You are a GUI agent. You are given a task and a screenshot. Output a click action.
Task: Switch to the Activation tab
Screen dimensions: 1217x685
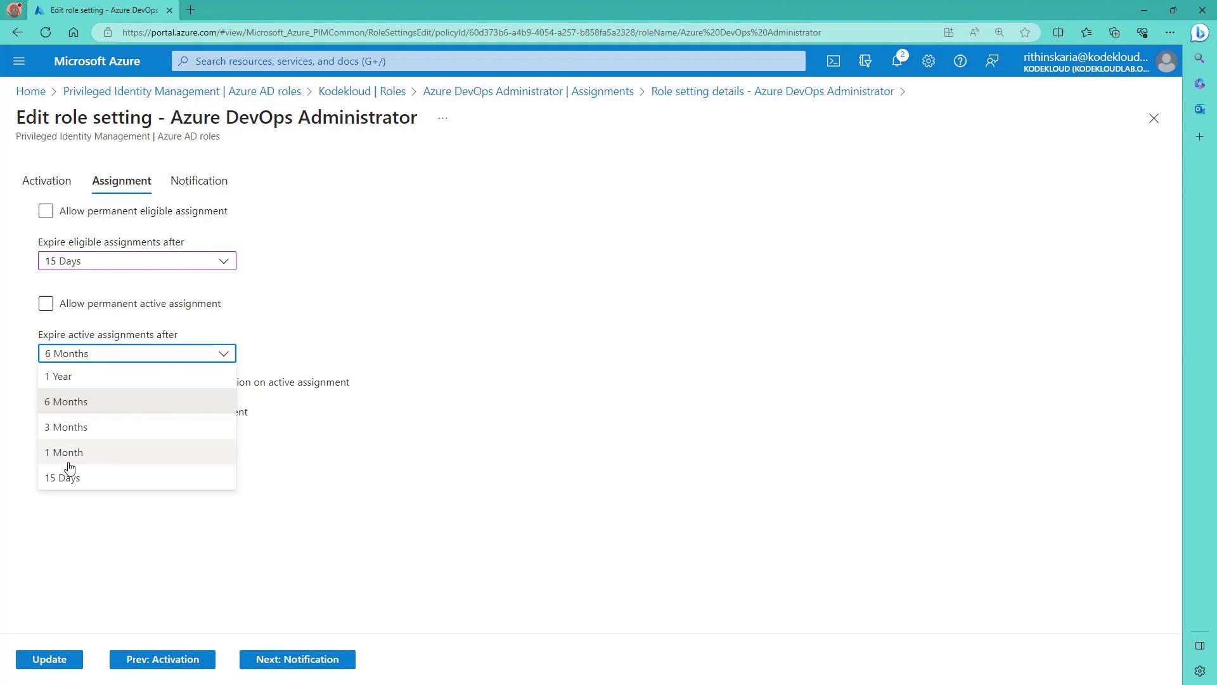point(46,181)
